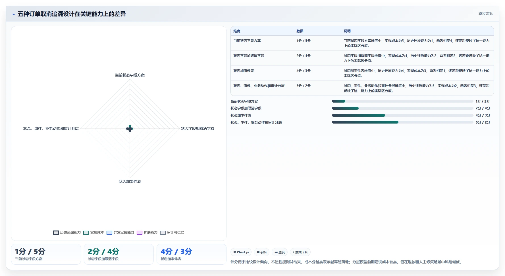
Task: Click progress value 5分 / 2分 beside bar
Action: tap(483, 122)
